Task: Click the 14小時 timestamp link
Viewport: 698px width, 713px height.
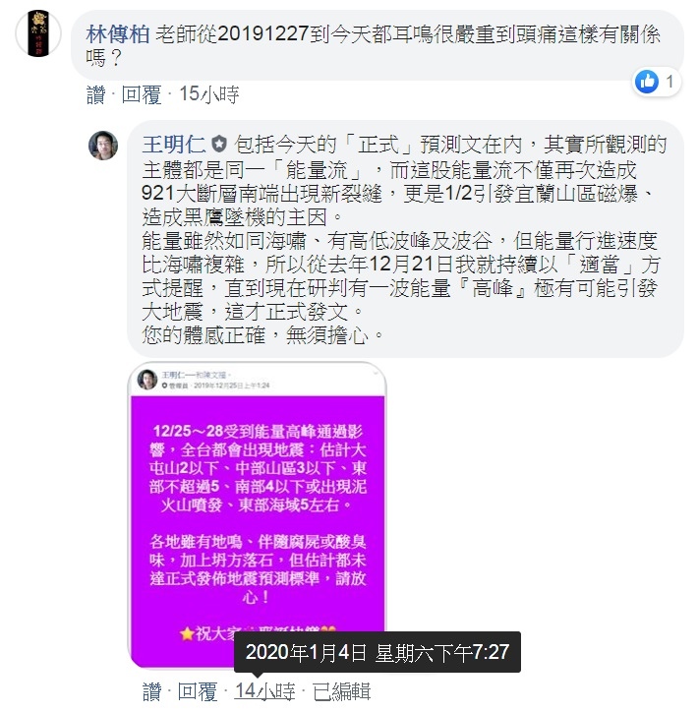Action: tap(264, 691)
